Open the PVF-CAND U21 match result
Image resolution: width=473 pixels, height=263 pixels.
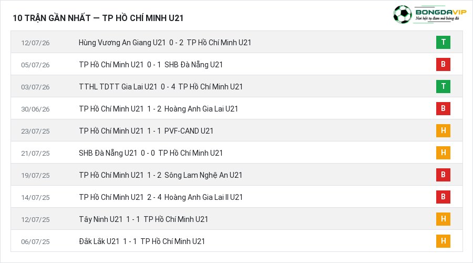coord(237,131)
